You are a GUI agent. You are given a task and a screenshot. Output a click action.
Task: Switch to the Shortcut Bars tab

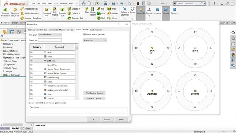pyautogui.click(x=42, y=30)
